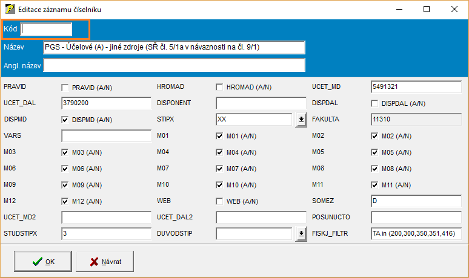Screen dimensions: 469x278
Task: Uncheck the M12 (A/N) checkbox
Action: click(65, 201)
